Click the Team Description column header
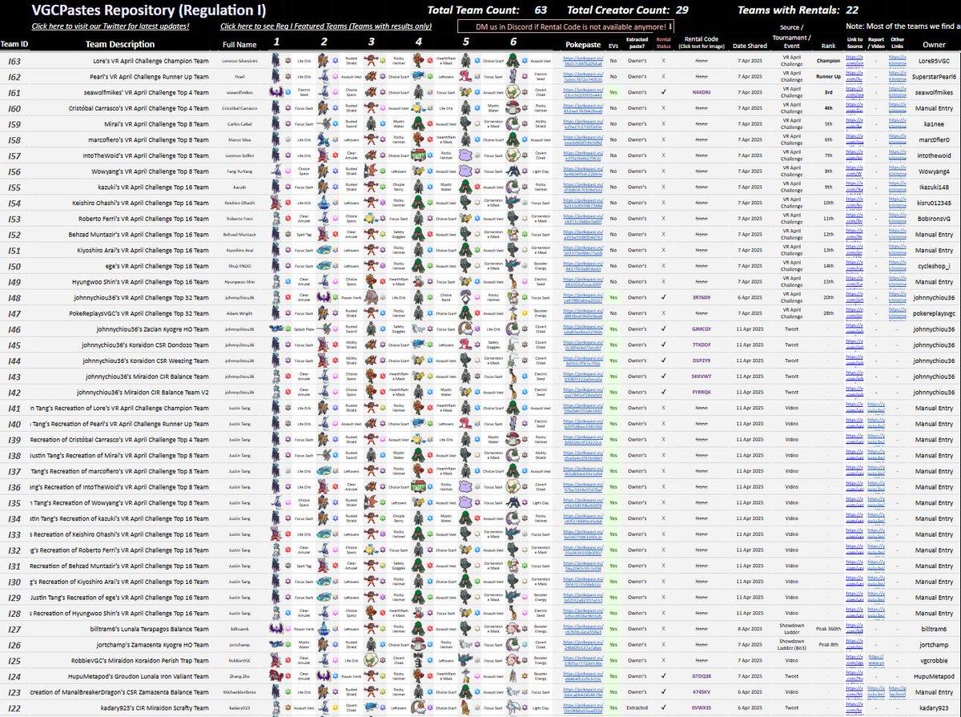This screenshot has height=717, width=961. pos(120,44)
